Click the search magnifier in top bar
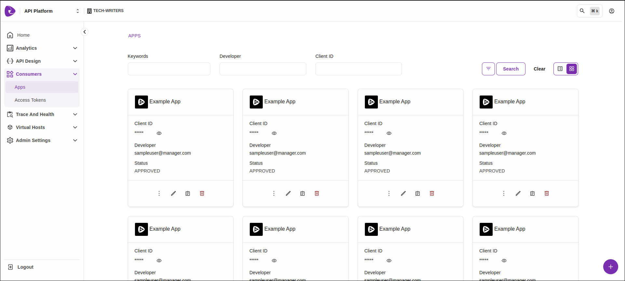 pos(582,11)
